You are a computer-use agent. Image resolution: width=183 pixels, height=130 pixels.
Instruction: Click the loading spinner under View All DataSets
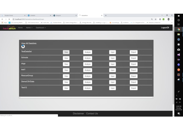pos(23,46)
